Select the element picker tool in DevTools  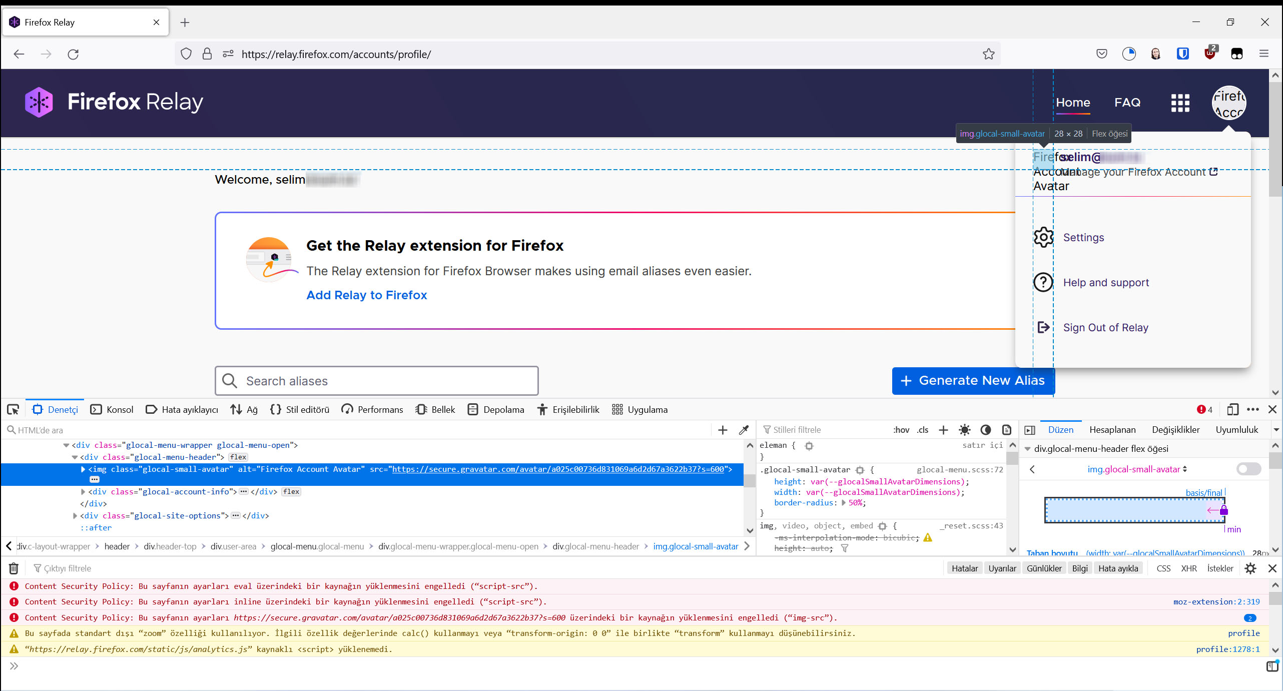pos(14,409)
